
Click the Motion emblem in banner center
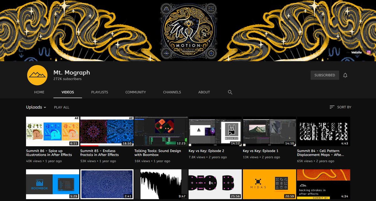pyautogui.click(x=188, y=31)
